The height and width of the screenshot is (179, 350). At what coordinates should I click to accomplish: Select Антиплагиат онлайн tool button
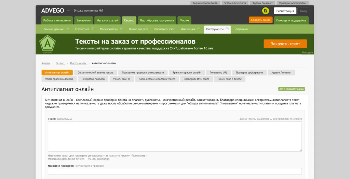coord(57,72)
